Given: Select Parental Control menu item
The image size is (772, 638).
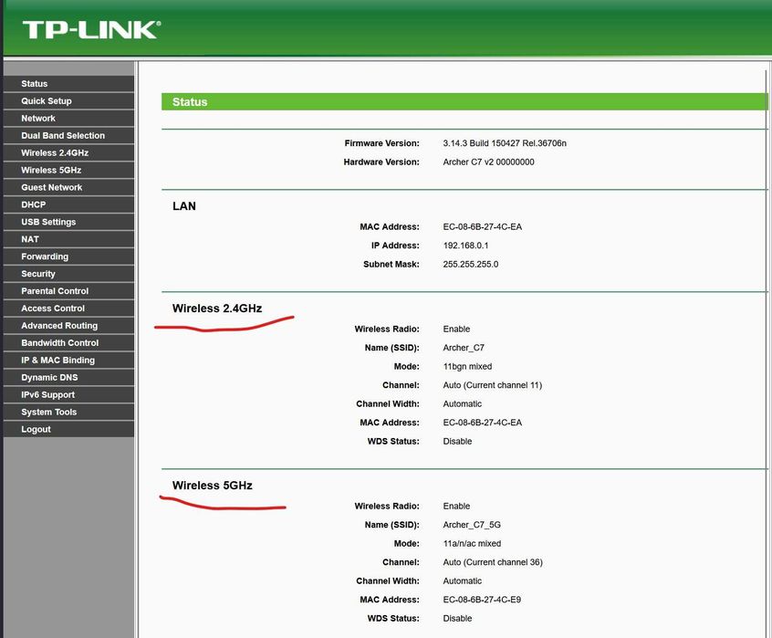Looking at the screenshot, I should (68, 291).
